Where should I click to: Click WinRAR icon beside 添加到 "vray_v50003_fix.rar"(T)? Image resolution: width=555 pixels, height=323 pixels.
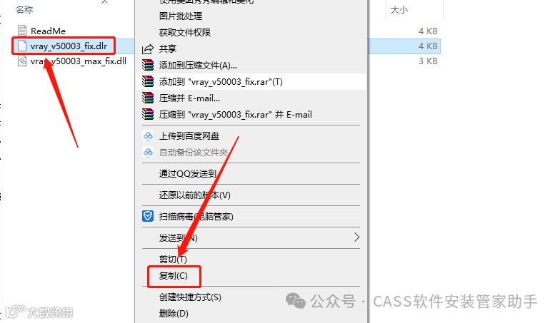point(148,81)
